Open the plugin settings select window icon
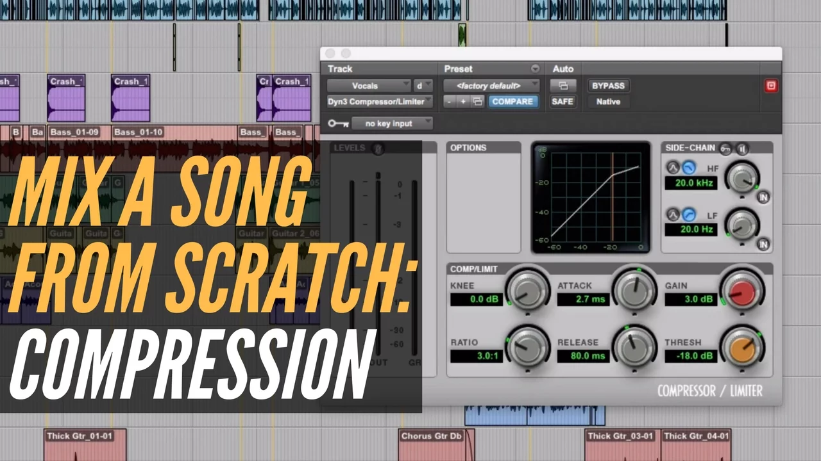Screen dimensions: 821x461 click(x=477, y=101)
